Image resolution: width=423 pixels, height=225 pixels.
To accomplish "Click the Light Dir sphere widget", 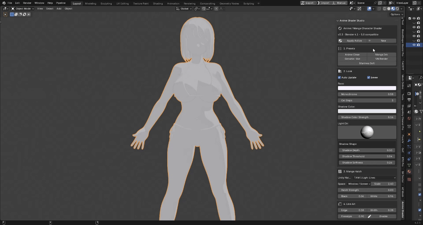I will 367,132.
